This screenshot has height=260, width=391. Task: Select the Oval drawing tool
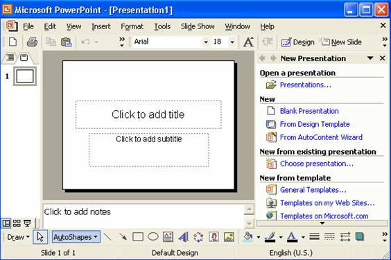pos(153,236)
